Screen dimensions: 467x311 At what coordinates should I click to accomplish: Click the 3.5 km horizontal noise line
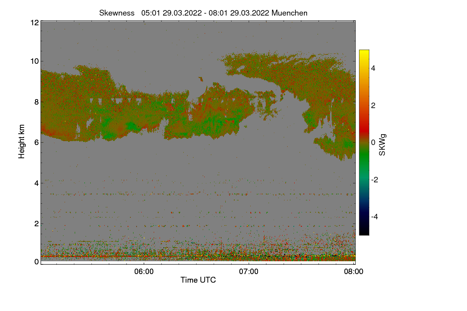pyautogui.click(x=198, y=194)
